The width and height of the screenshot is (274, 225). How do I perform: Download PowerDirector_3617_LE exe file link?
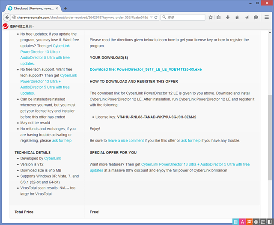146,69
